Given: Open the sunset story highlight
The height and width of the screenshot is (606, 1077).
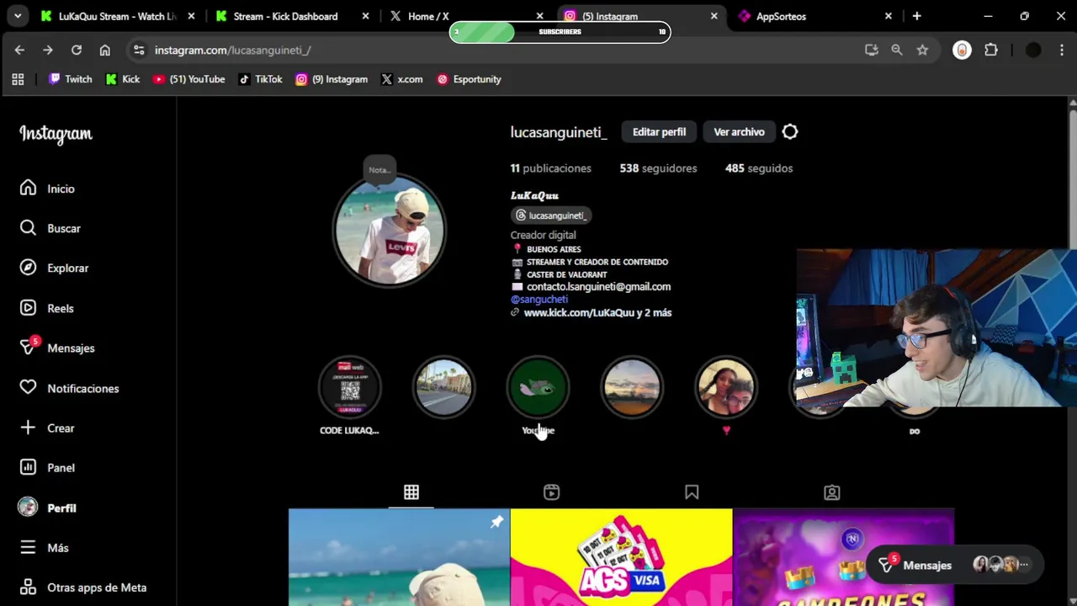Looking at the screenshot, I should tap(632, 387).
